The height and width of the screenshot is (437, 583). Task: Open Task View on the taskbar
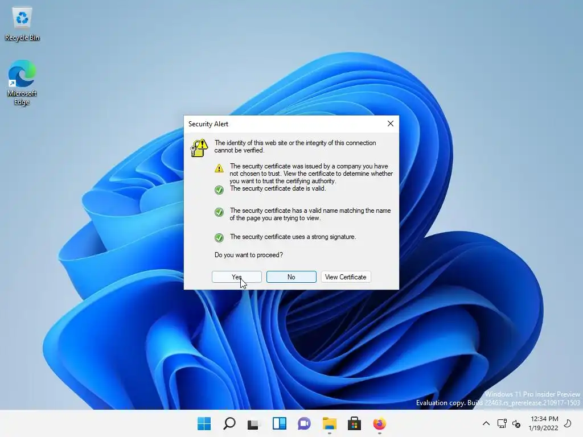tap(254, 423)
